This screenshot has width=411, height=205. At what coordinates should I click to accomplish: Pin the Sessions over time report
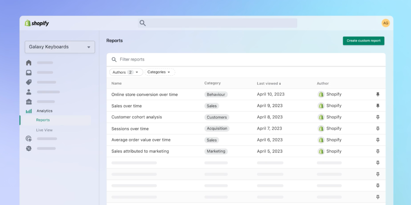(378, 128)
